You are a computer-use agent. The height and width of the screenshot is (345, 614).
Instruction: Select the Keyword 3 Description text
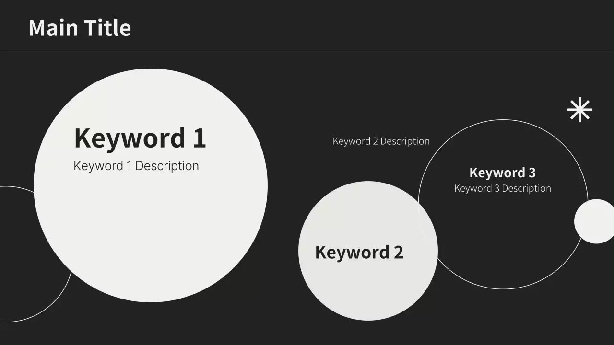502,188
